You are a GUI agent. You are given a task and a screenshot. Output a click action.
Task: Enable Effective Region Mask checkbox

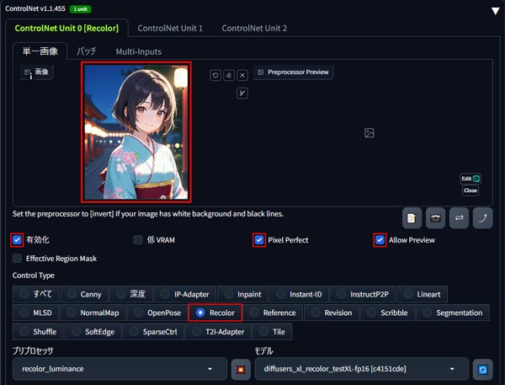click(x=17, y=259)
